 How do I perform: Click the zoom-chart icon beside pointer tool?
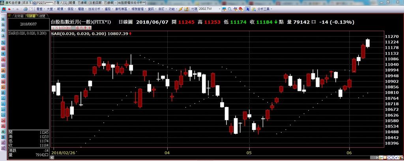(254, 9)
